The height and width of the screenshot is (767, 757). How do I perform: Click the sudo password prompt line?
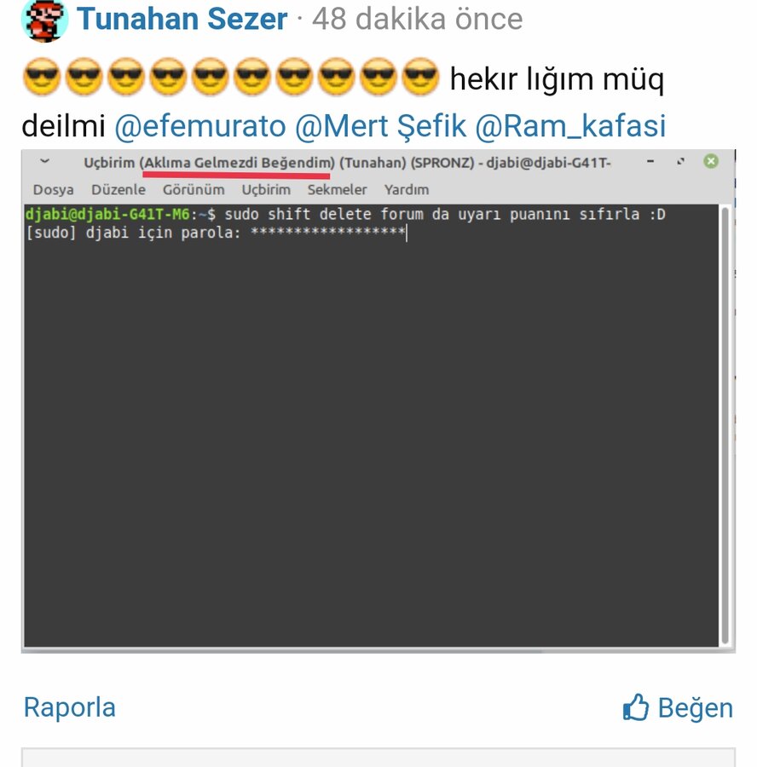tap(217, 233)
